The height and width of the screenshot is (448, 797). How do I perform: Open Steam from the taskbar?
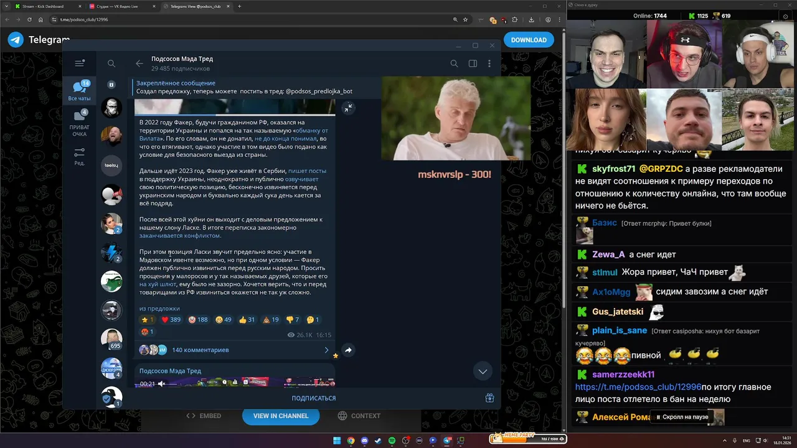pyautogui.click(x=378, y=441)
